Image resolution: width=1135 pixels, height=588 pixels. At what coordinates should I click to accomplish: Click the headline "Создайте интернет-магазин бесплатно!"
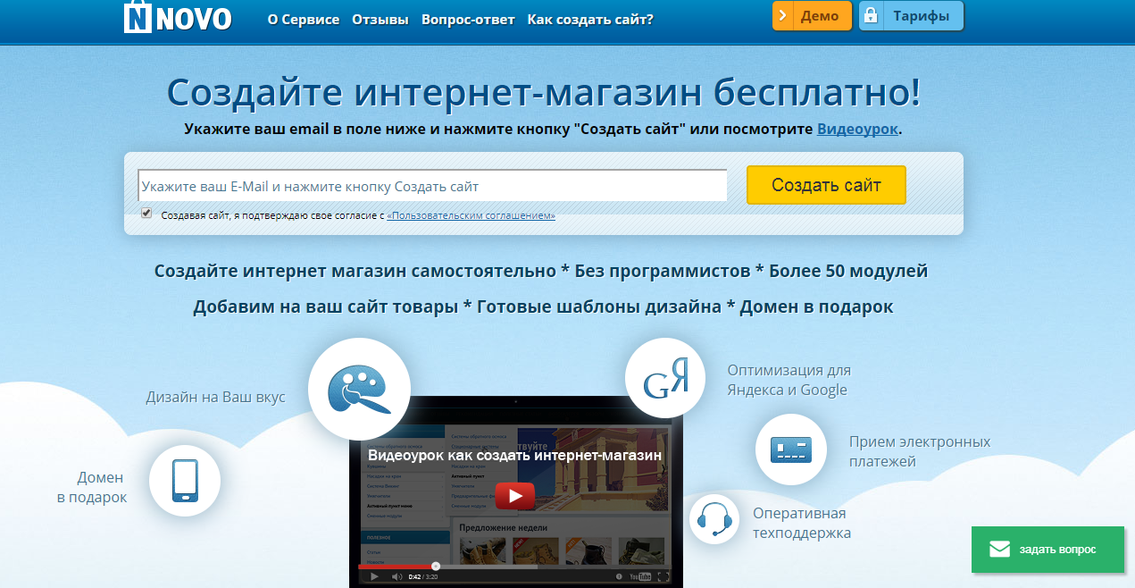point(544,93)
